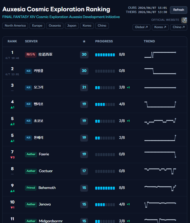Click the progress bar for Jenova

click(x=105, y=205)
